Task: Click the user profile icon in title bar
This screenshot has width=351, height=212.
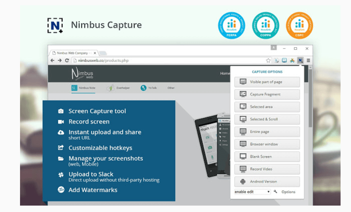Action: (274, 47)
